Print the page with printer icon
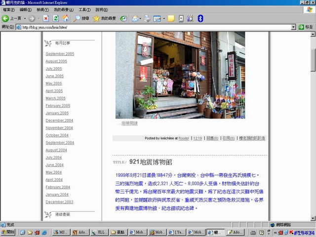The image size is (316, 237). (x=147, y=19)
